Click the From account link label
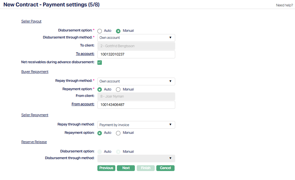Viewport: 295px width, 180px height. click(83, 104)
